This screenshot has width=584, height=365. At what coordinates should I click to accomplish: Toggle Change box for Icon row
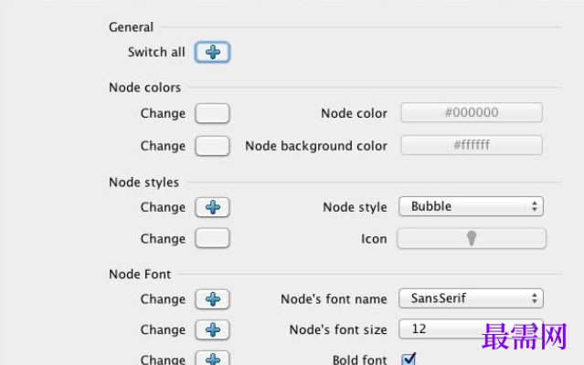coord(212,238)
